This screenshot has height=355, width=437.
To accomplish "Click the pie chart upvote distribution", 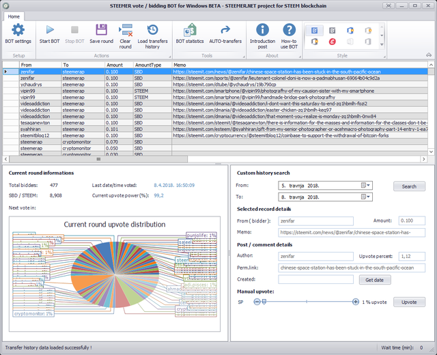I will click(x=115, y=274).
